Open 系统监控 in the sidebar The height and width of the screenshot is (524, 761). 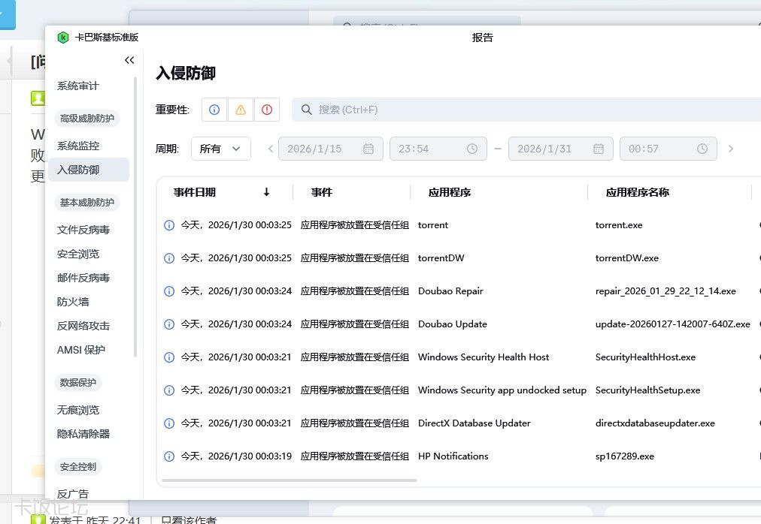pyautogui.click(x=78, y=146)
